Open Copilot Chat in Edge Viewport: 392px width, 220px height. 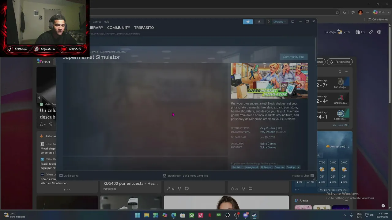tap(379, 12)
